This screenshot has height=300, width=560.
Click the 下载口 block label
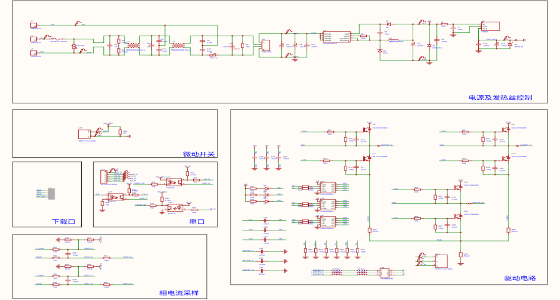click(x=64, y=221)
